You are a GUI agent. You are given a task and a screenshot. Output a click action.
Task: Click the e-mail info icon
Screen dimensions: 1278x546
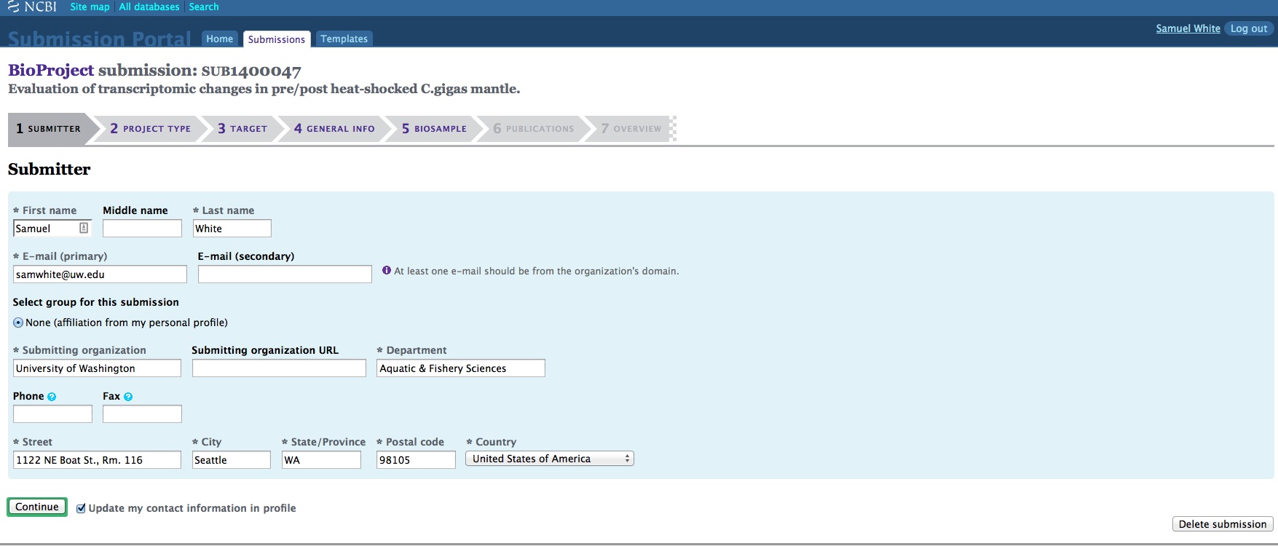(x=387, y=271)
